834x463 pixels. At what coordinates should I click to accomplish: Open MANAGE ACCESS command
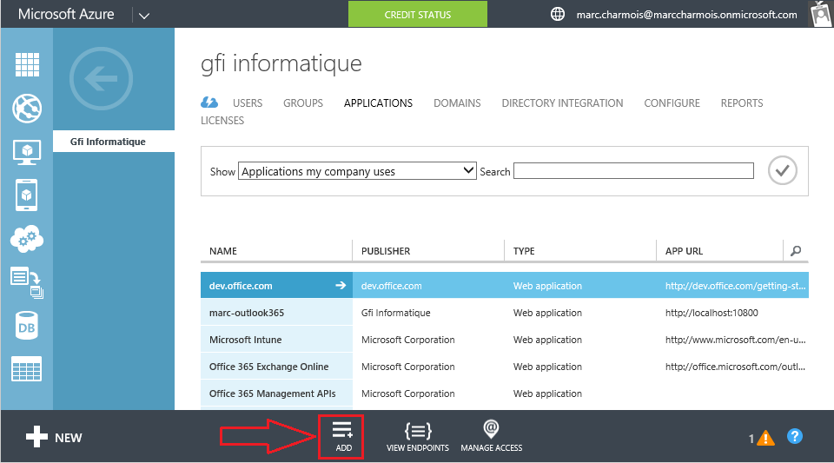tap(492, 437)
